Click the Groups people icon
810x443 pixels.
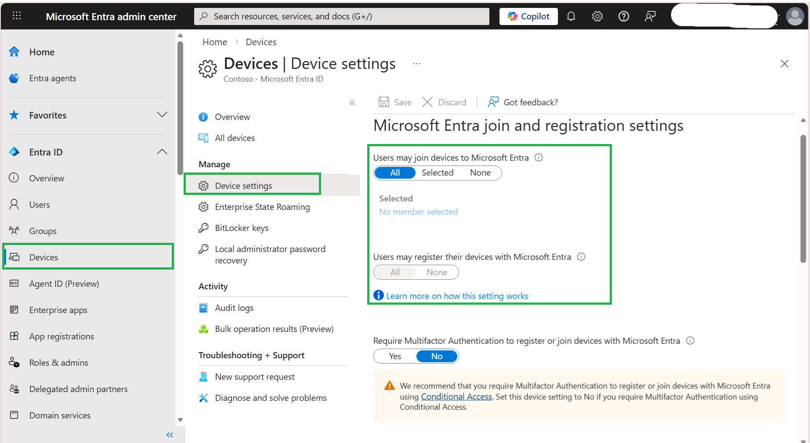click(14, 231)
